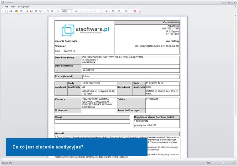Open the Send via E-mail dropdown arrow
The image size is (238, 166).
click(130, 11)
